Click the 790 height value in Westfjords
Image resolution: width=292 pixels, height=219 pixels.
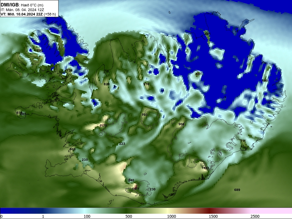[40, 51]
